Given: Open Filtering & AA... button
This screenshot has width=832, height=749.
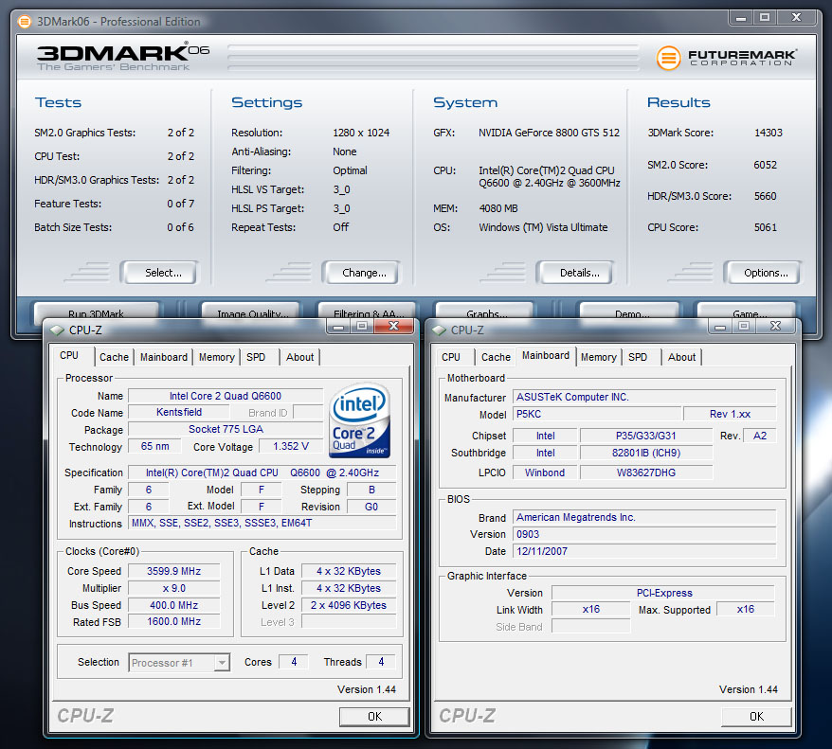Looking at the screenshot, I should tap(367, 311).
